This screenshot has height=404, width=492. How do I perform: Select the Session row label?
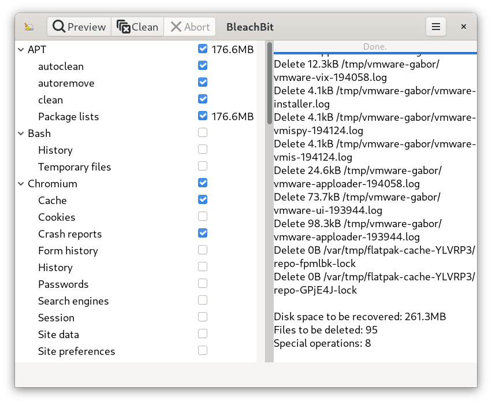(x=56, y=318)
